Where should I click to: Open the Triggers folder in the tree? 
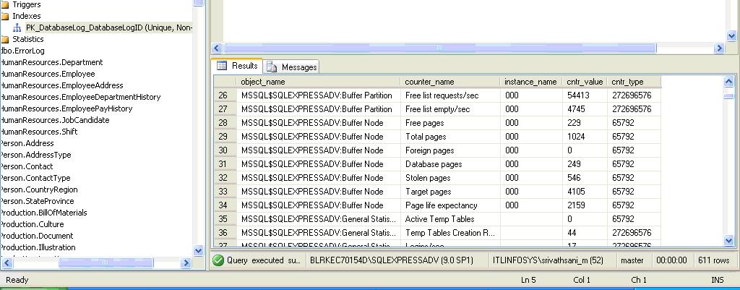27,4
